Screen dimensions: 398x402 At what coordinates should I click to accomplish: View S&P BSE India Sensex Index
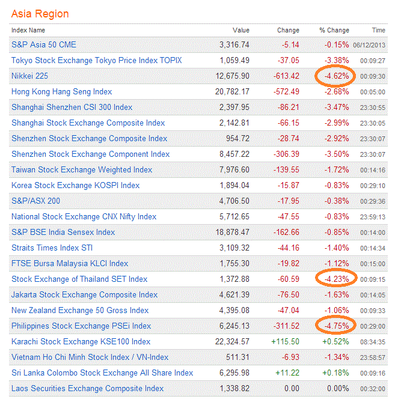(63, 233)
